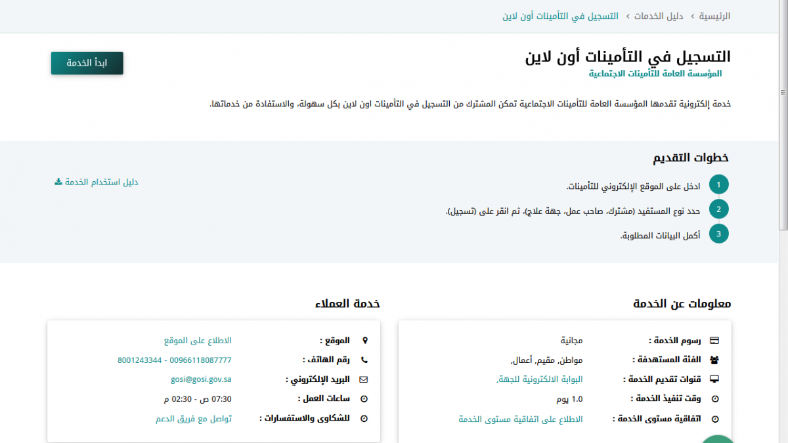Open the الاطلاع على الموقع link
The height and width of the screenshot is (443, 788).
pos(198,341)
